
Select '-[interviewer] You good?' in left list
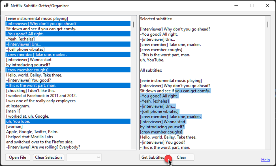pyautogui.click(x=68, y=80)
